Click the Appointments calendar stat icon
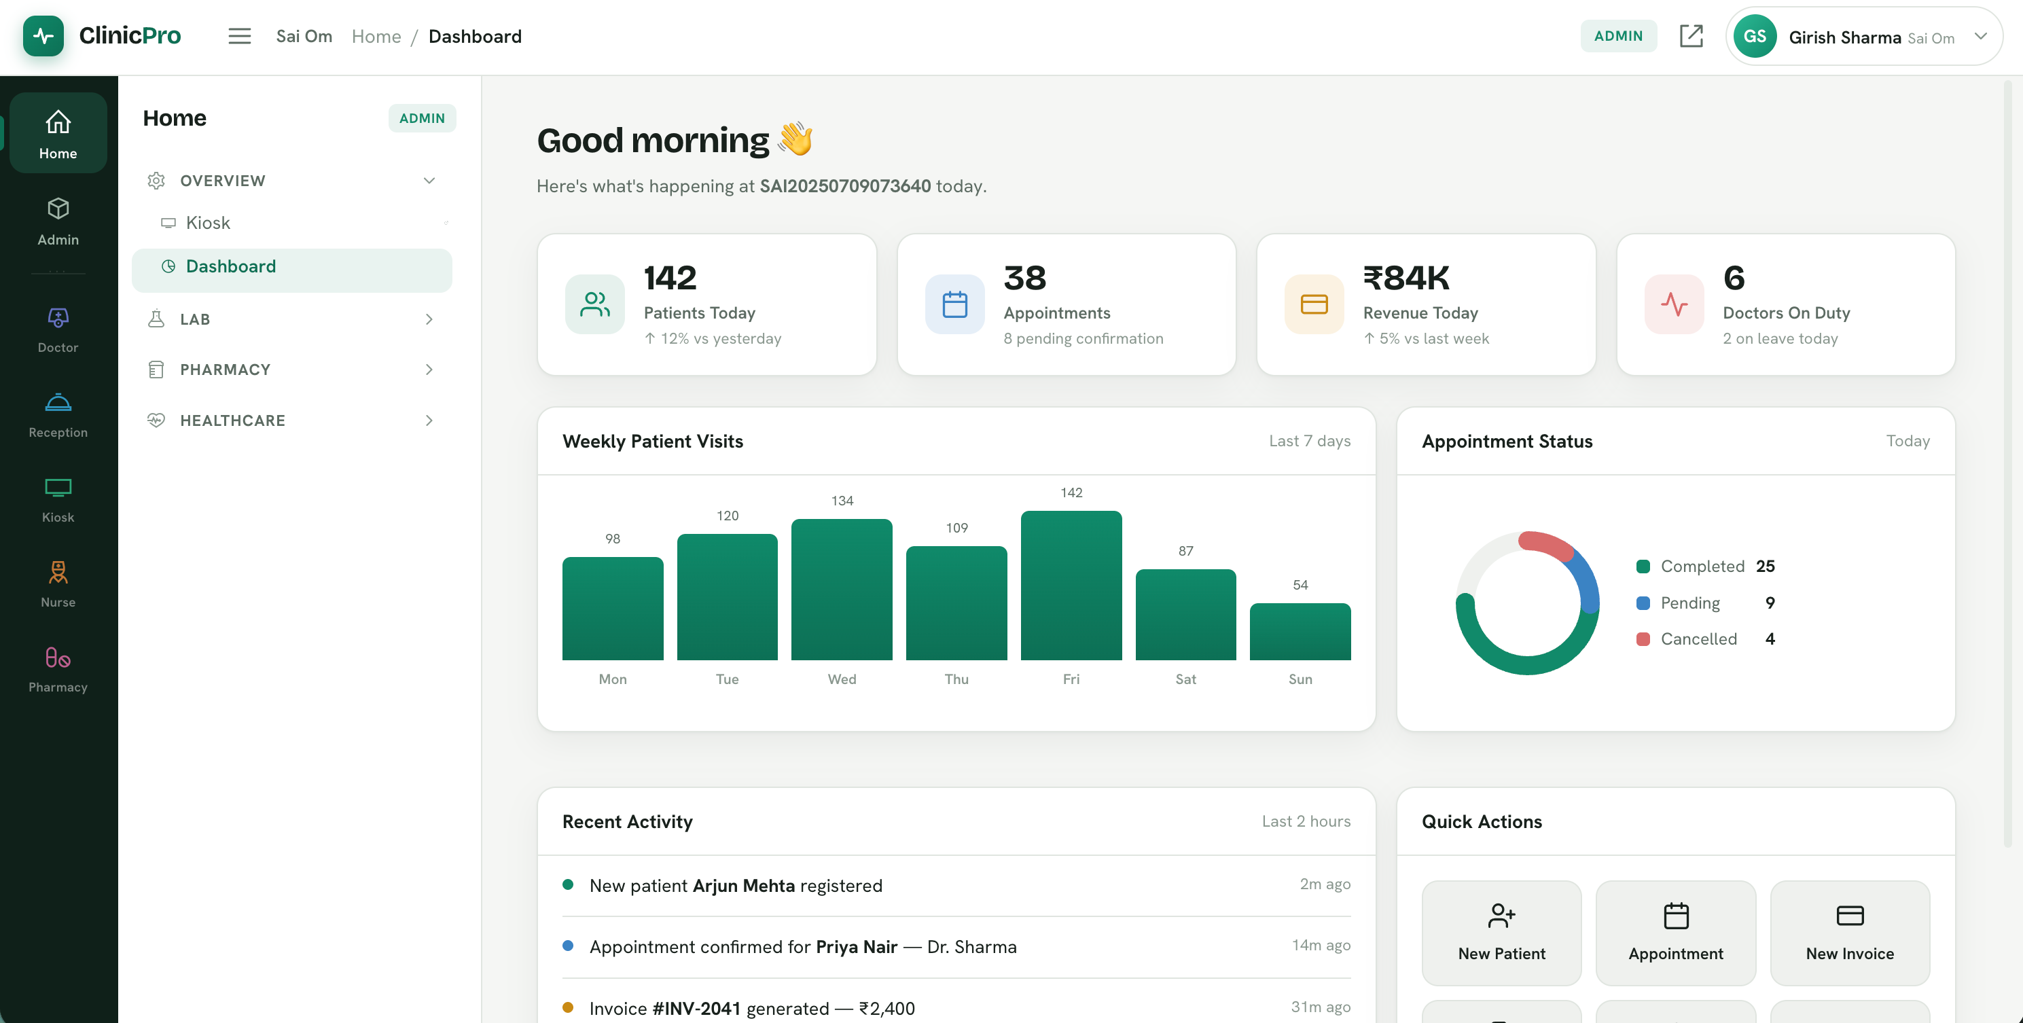The width and height of the screenshot is (2023, 1023). [954, 304]
